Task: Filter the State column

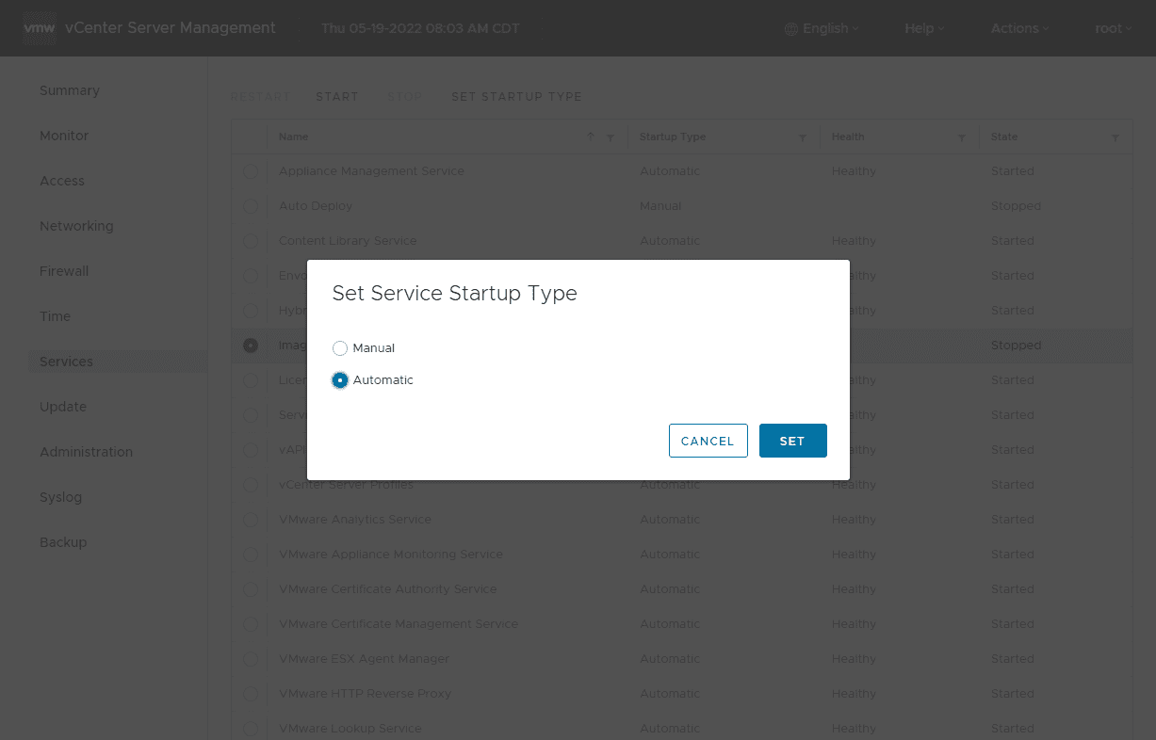Action: tap(1115, 137)
